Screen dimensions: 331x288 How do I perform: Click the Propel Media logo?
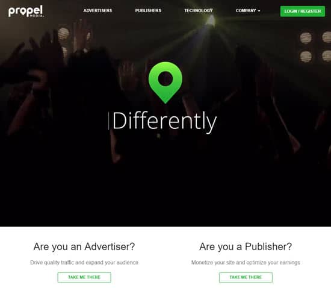tap(26, 11)
